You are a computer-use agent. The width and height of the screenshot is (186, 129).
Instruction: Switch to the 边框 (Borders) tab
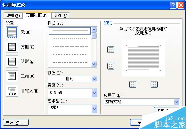pyautogui.click(x=13, y=16)
